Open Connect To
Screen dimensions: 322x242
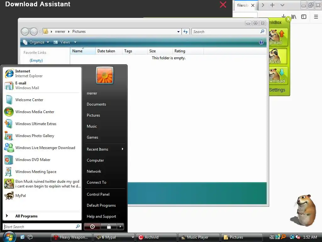(x=104, y=182)
